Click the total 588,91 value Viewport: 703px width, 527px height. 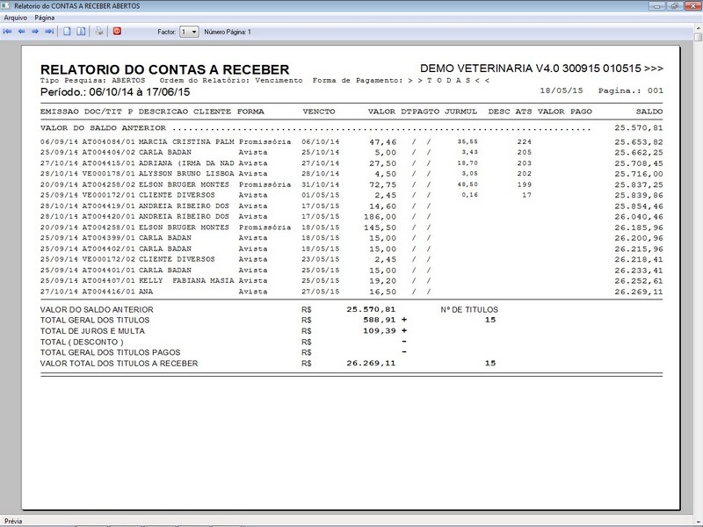click(380, 320)
